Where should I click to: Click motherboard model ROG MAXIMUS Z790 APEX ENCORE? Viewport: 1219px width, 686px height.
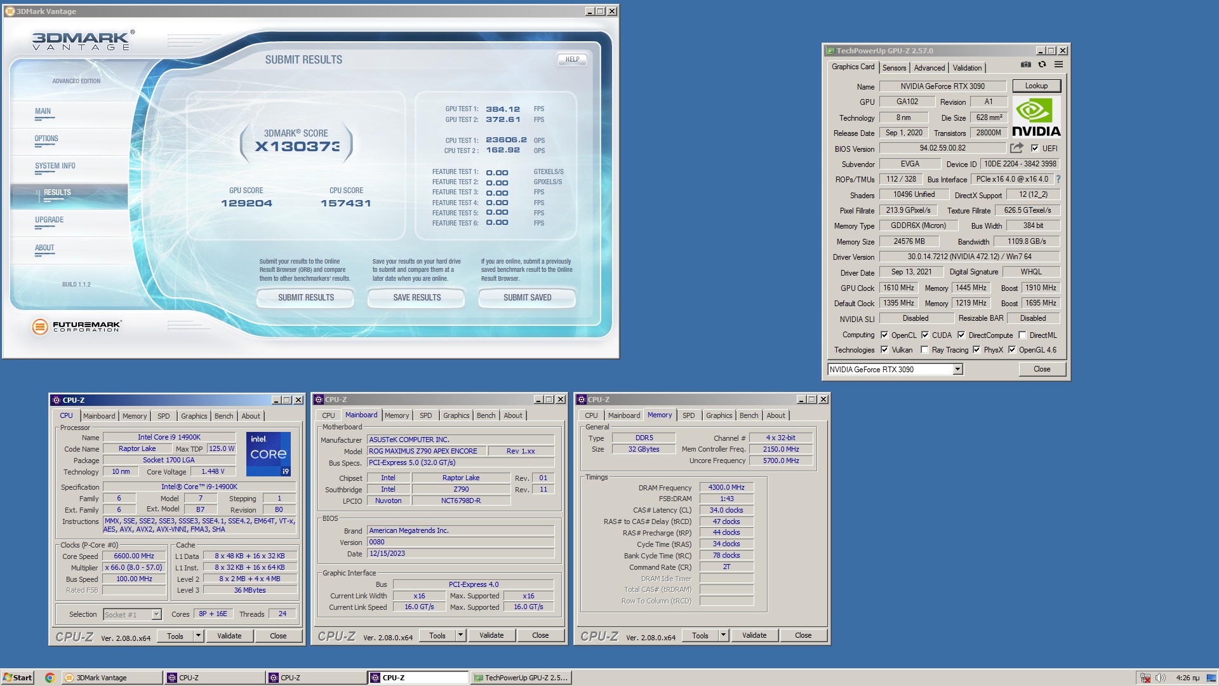427,451
